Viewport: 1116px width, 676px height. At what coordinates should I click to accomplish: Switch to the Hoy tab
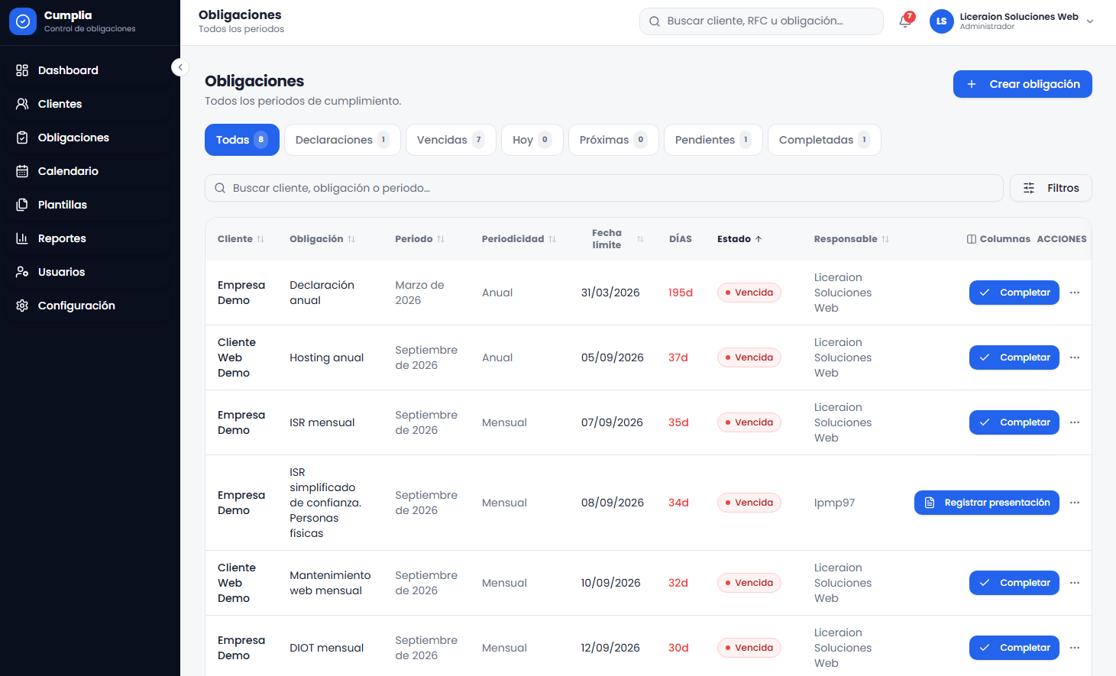click(x=532, y=140)
